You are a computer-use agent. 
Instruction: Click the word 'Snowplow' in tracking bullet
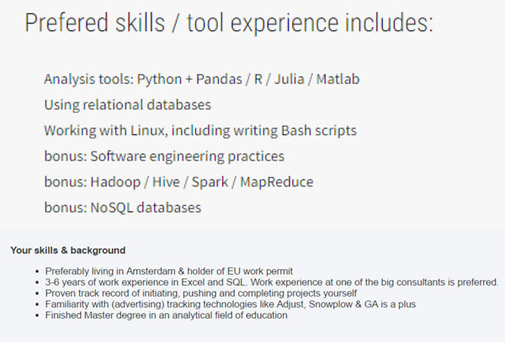coord(331,304)
